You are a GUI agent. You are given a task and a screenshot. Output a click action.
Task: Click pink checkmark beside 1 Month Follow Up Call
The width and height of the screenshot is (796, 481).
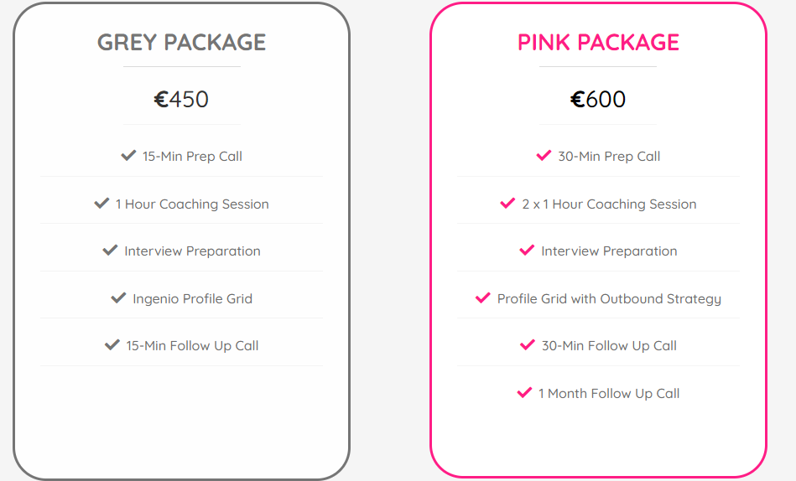[x=524, y=393]
